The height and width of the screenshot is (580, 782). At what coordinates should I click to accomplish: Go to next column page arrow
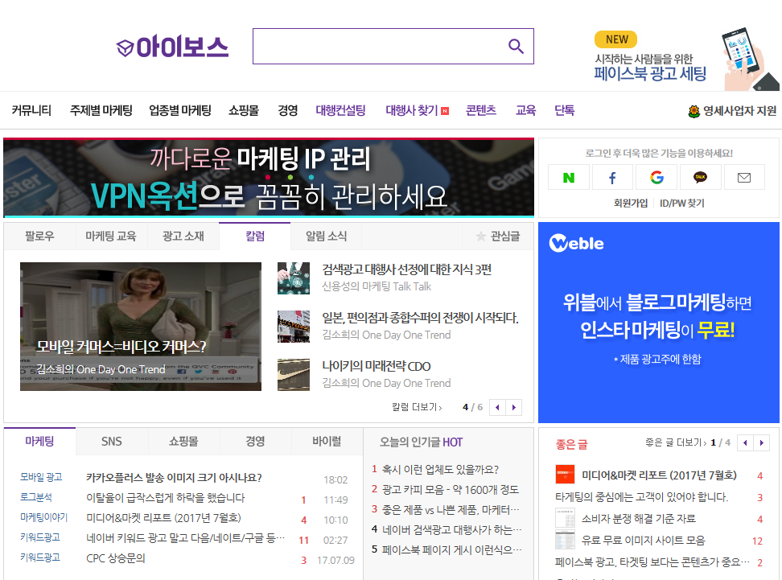point(513,407)
